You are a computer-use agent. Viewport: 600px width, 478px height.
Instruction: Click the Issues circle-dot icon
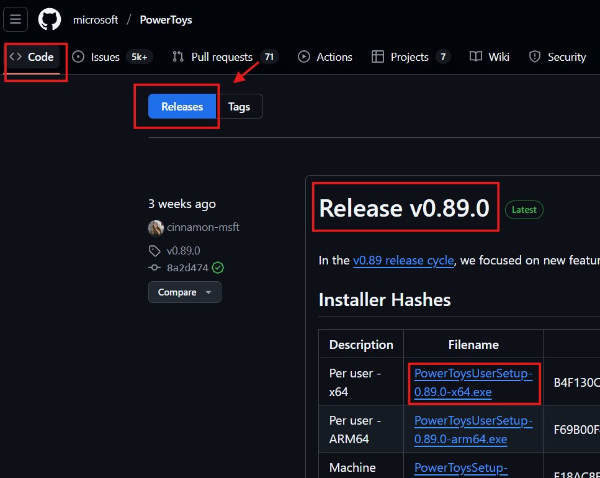click(x=78, y=57)
